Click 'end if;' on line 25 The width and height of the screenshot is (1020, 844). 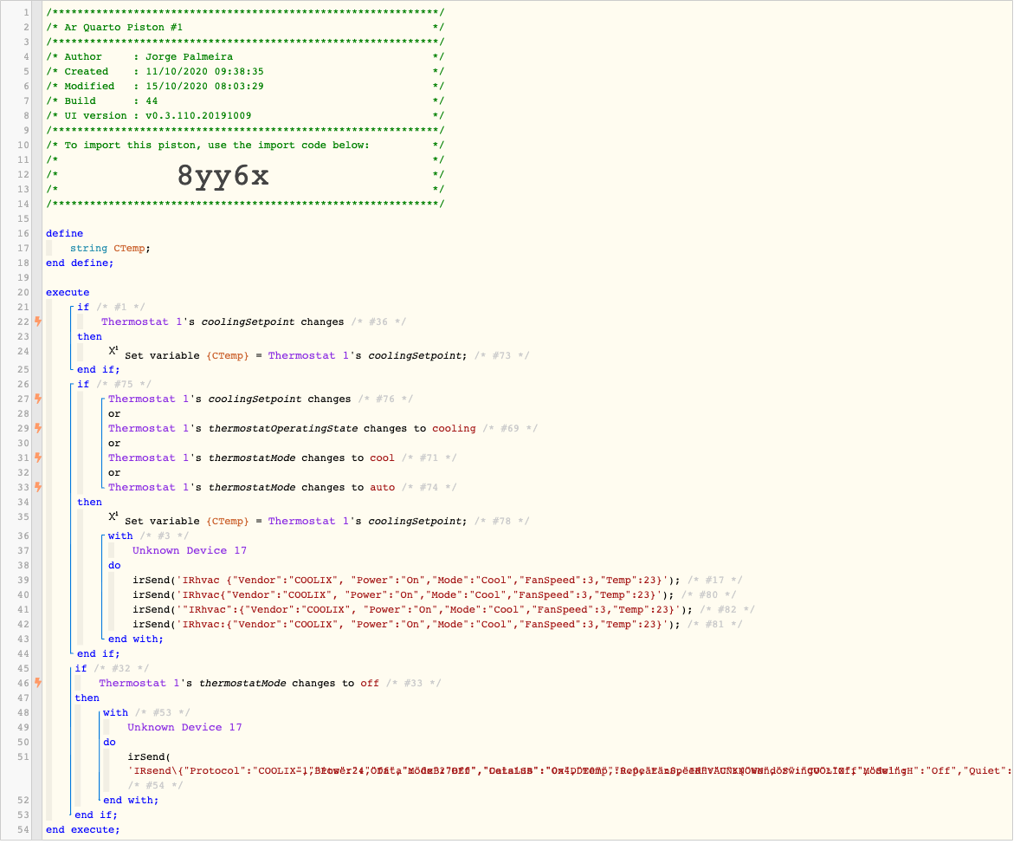tap(98, 369)
